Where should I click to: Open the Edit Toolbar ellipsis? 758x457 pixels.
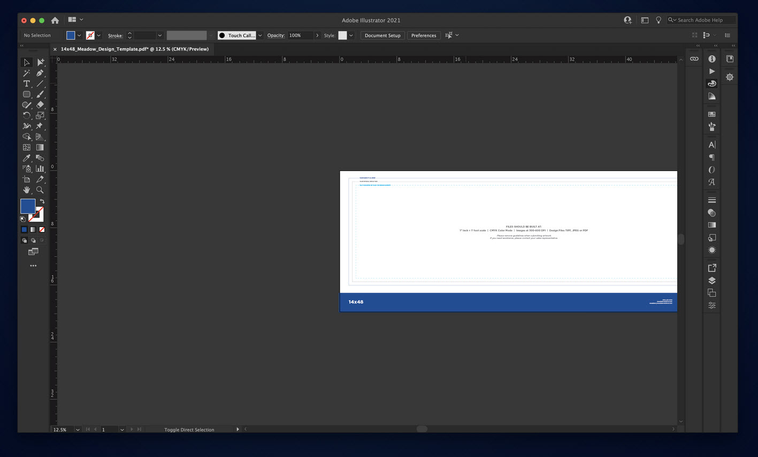click(33, 266)
